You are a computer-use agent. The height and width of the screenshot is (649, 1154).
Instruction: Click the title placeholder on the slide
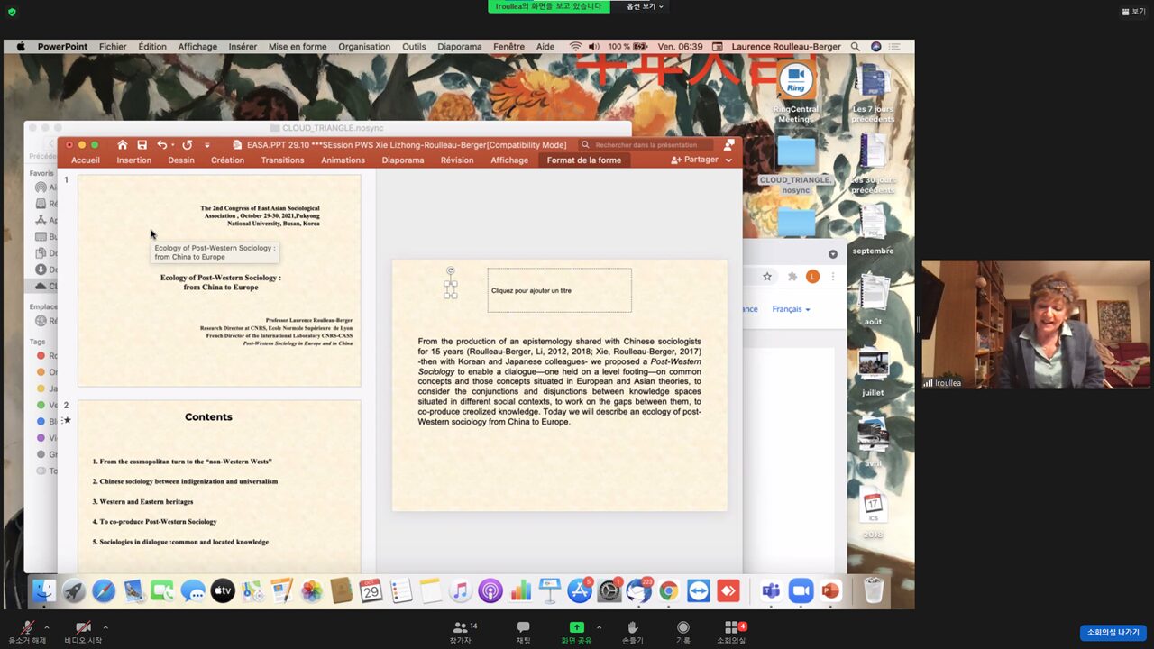click(x=559, y=290)
